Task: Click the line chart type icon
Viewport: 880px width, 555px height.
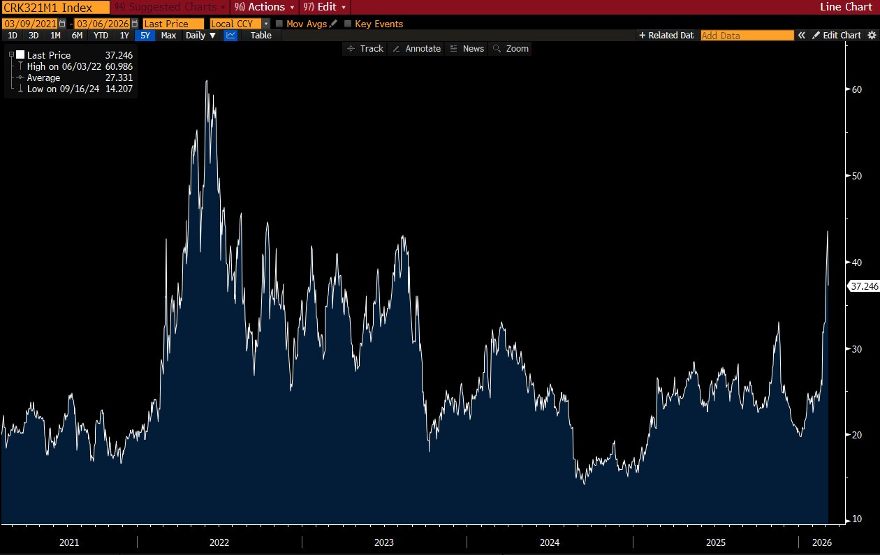Action: click(x=230, y=36)
